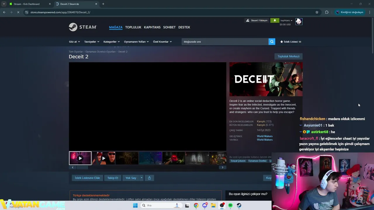
Task: Click the Mağazada ara search field
Action: tap(225, 42)
